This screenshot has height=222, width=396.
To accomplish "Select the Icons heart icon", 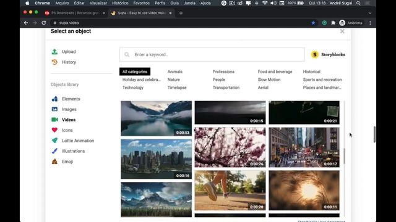I will (54, 130).
